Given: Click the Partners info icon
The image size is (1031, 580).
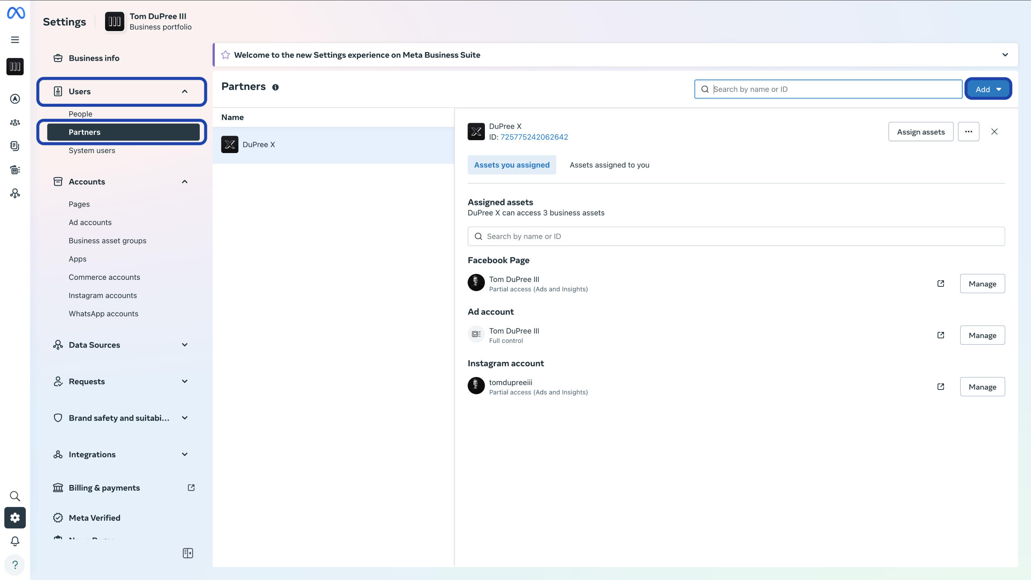Looking at the screenshot, I should point(275,87).
